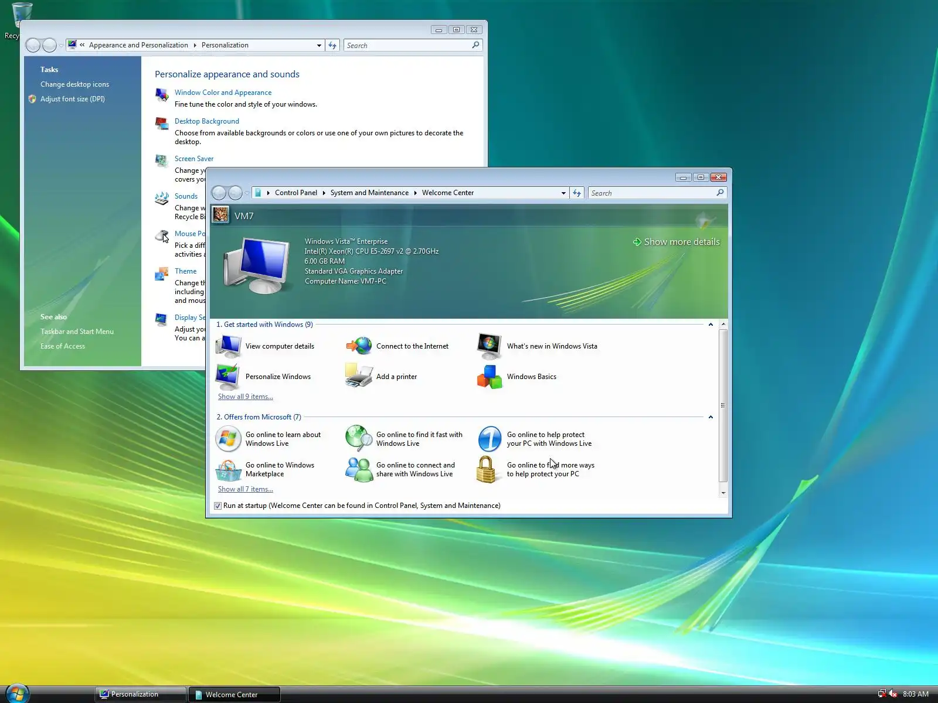Image resolution: width=938 pixels, height=703 pixels.
Task: Switch to Personalization taskbar button
Action: pyautogui.click(x=141, y=694)
